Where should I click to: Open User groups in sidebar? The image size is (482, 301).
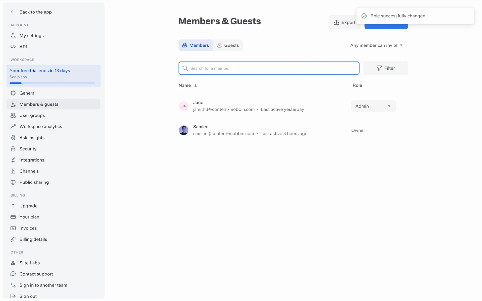click(32, 115)
